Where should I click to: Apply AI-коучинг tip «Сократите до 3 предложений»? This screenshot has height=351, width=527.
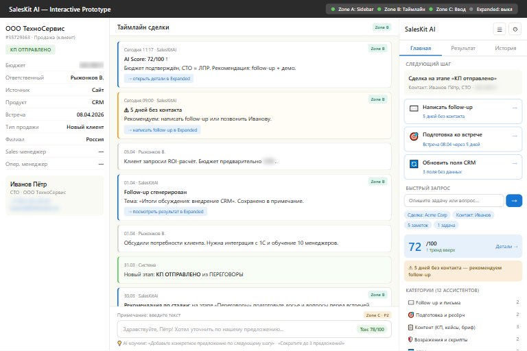[x=311, y=343]
